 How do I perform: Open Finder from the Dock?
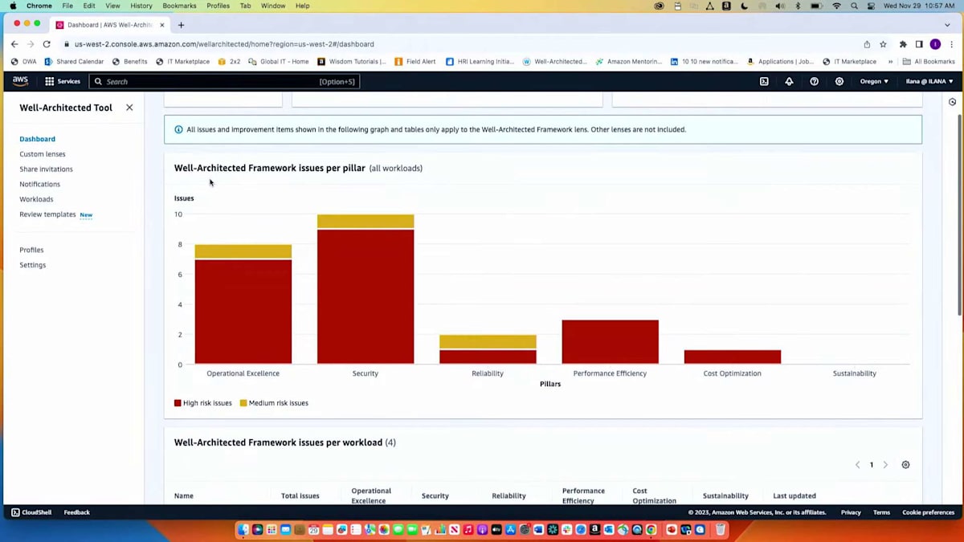[243, 530]
